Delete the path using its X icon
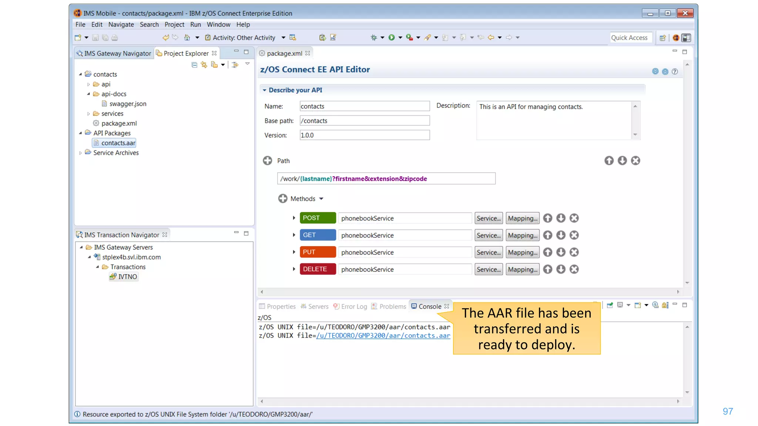758x426 pixels. [635, 160]
